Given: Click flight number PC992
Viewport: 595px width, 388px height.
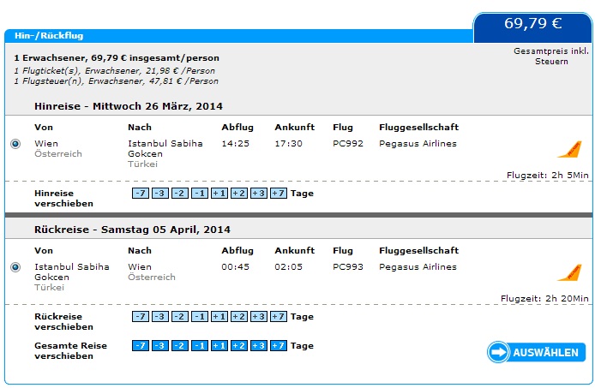Looking at the screenshot, I should point(348,144).
